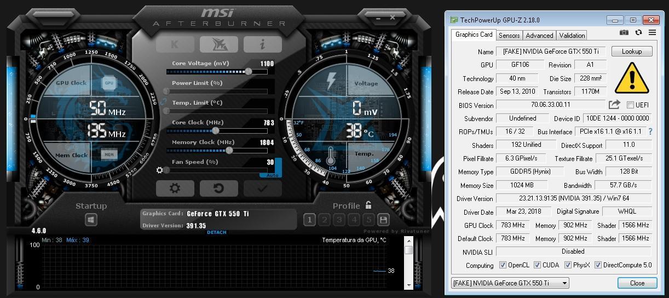Viewport: 669px width, 298px height.
Task: Open Afterburner settings gear button
Action: pos(175,188)
